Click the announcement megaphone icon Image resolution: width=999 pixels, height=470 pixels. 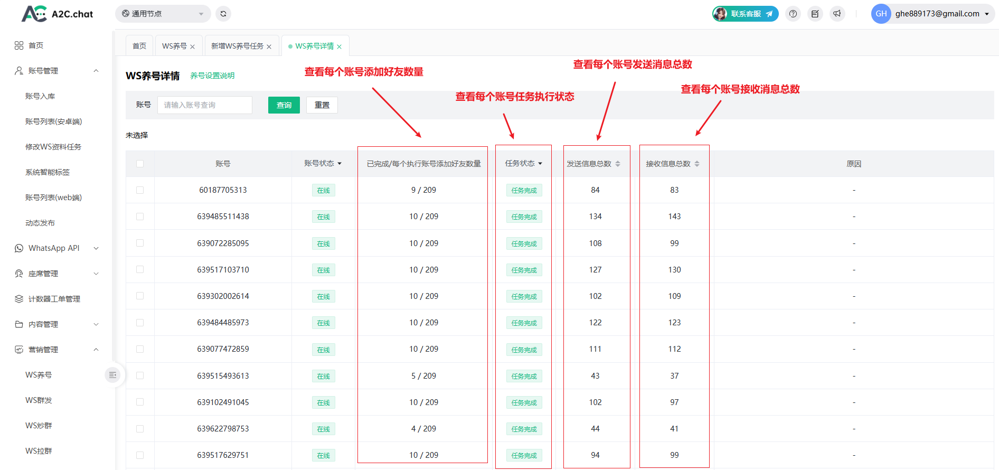[837, 14]
